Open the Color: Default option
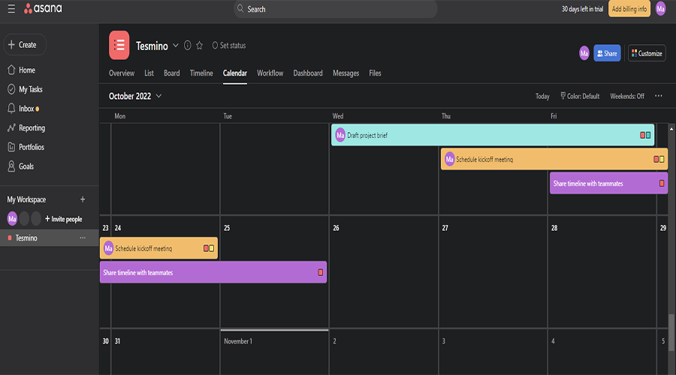This screenshot has width=676, height=375. (580, 96)
